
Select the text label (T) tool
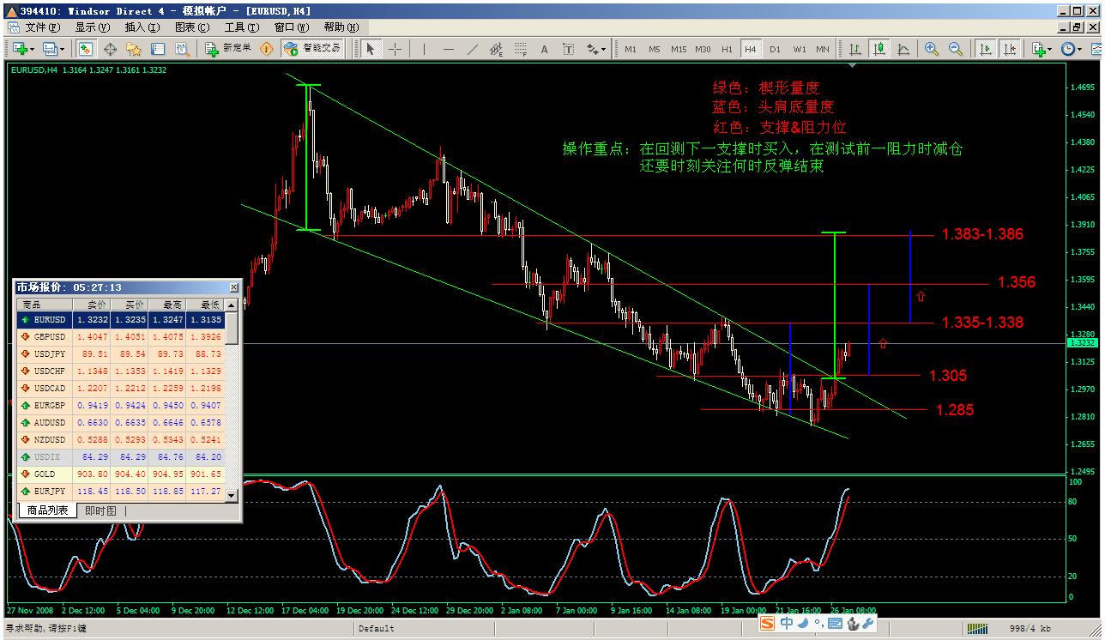568,49
